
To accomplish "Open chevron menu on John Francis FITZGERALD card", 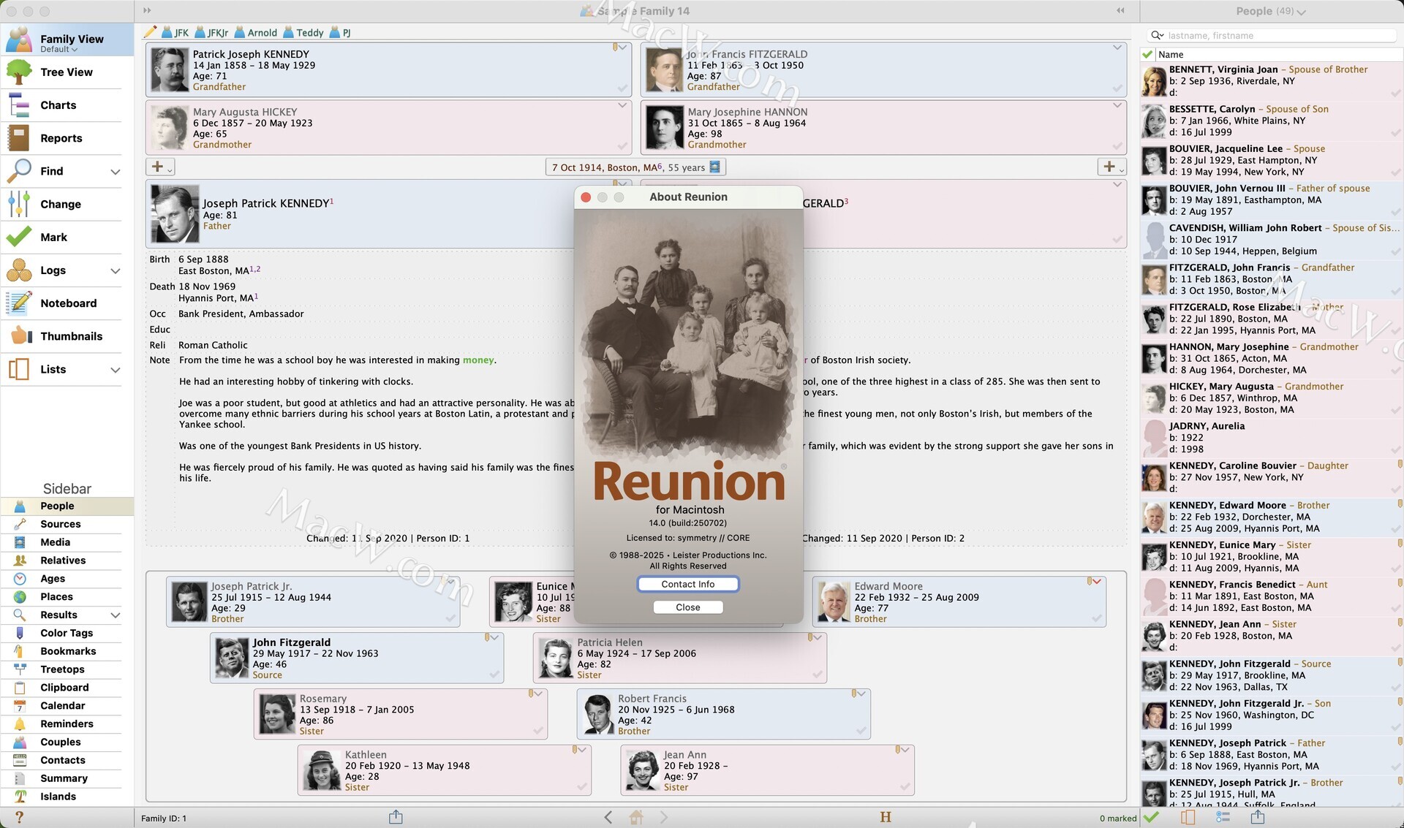I will [1117, 48].
